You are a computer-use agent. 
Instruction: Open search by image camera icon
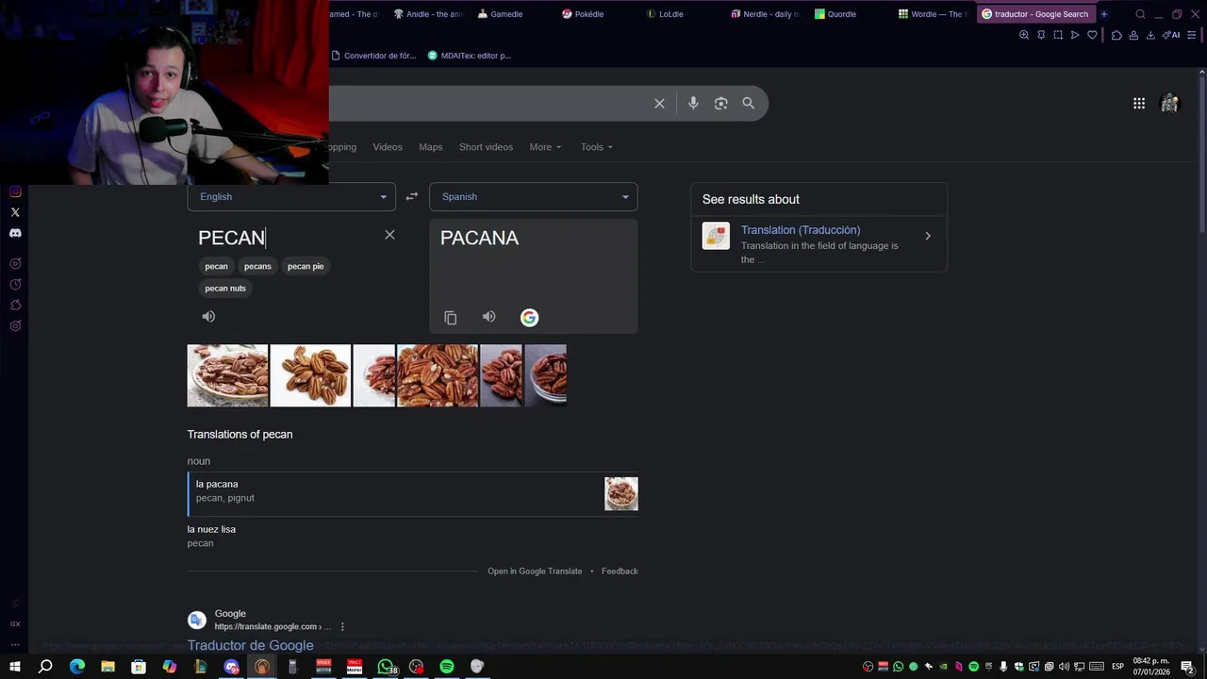[720, 103]
